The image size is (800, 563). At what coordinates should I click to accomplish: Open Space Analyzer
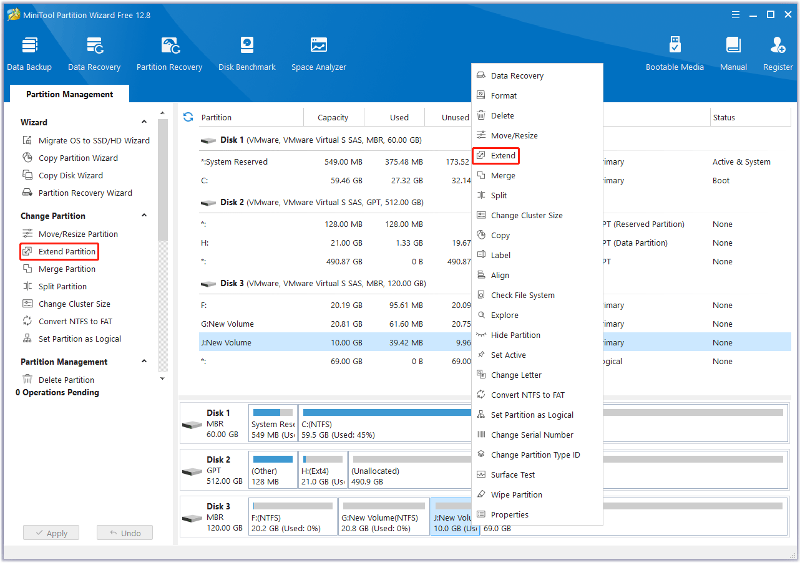(x=319, y=54)
